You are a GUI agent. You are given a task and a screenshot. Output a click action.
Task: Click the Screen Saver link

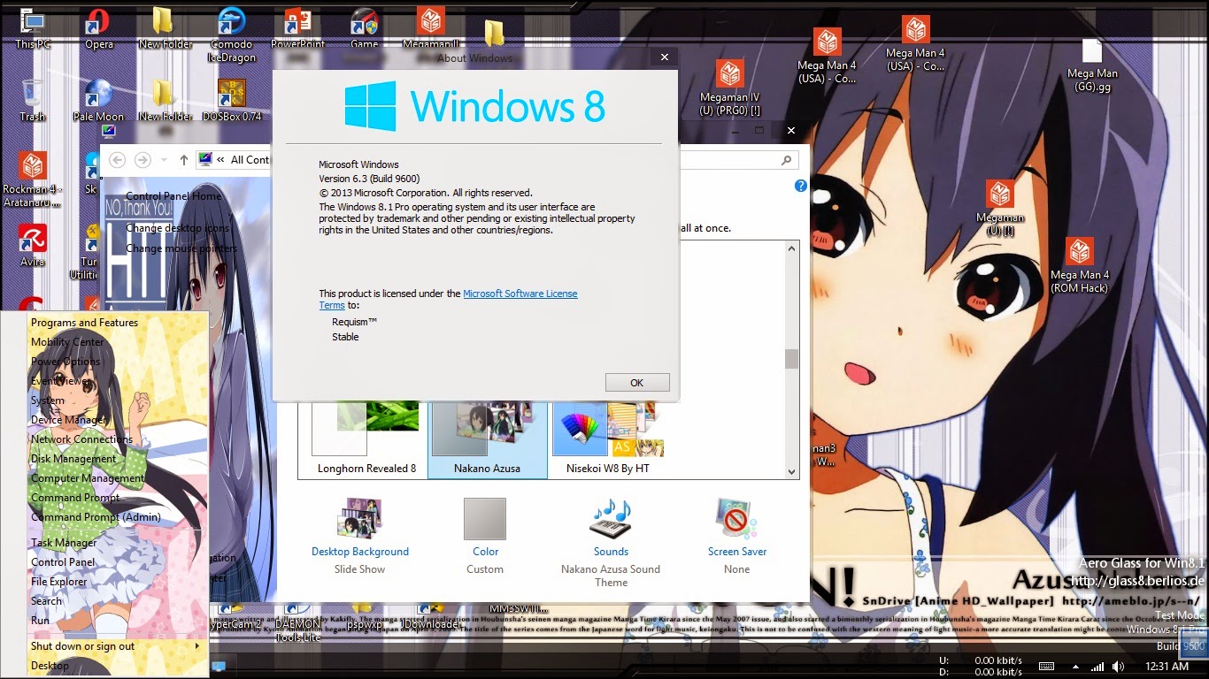737,552
